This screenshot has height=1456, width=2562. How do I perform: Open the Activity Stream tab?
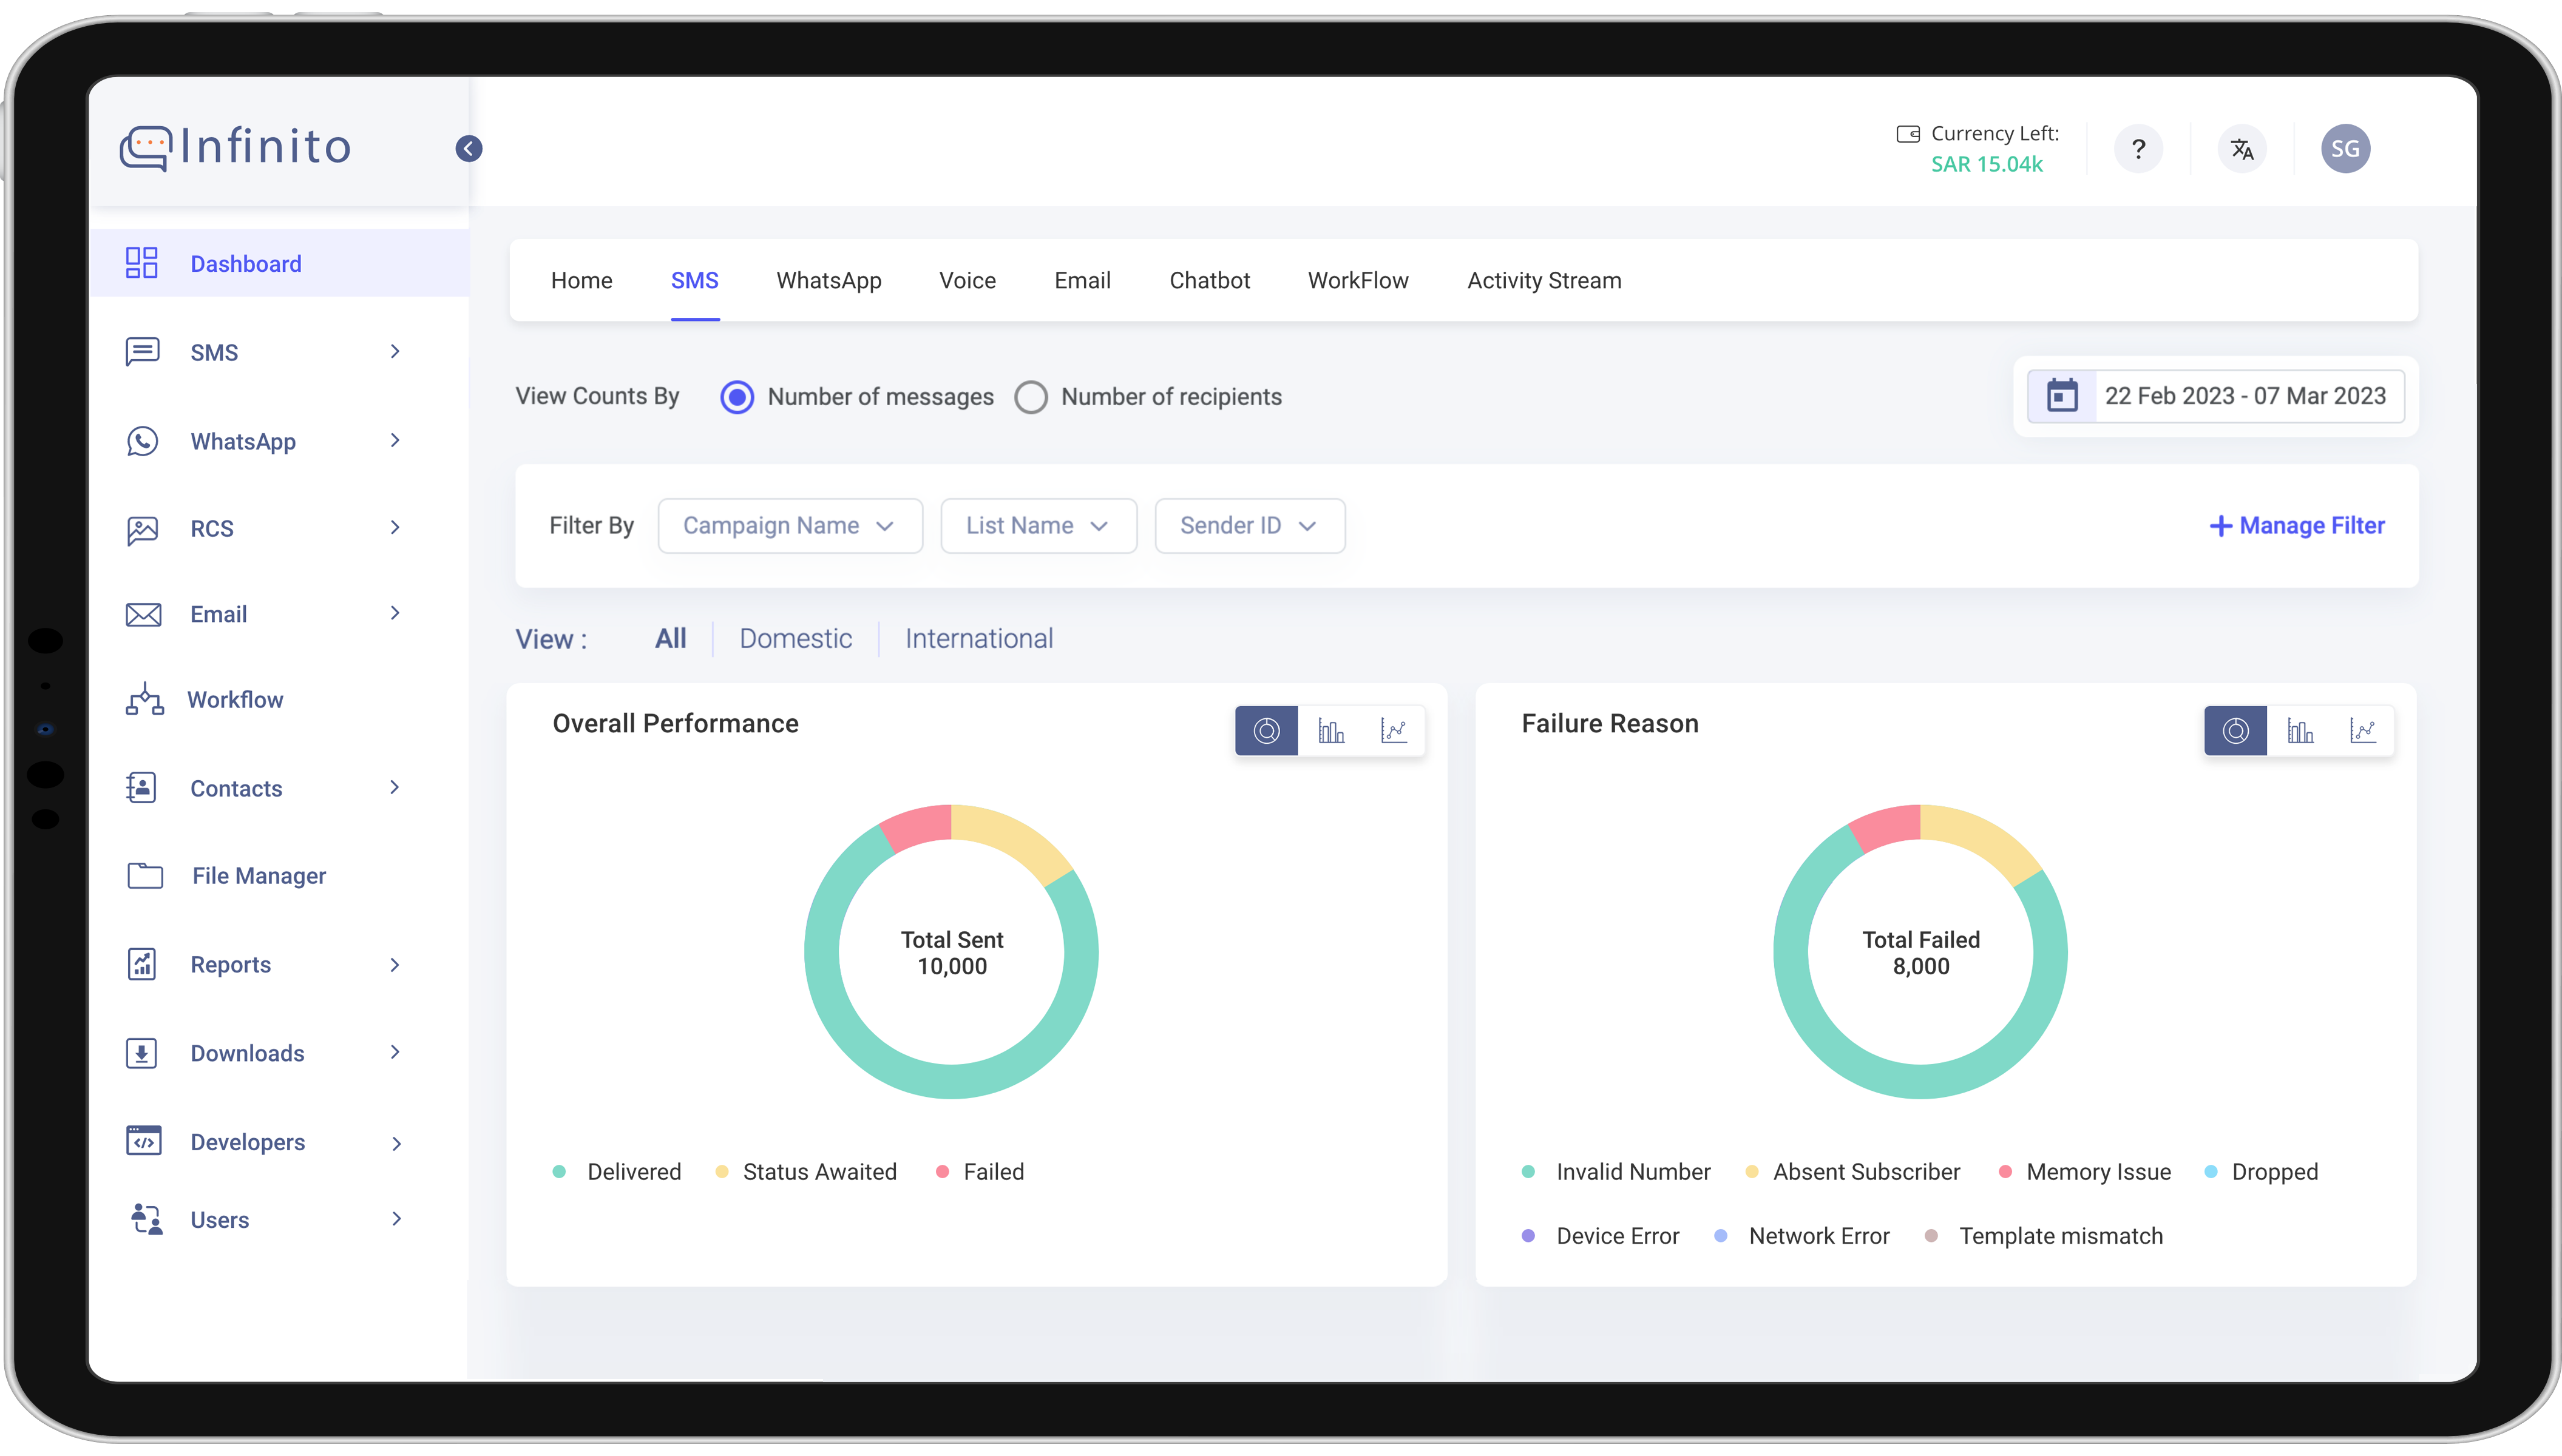point(1544,281)
